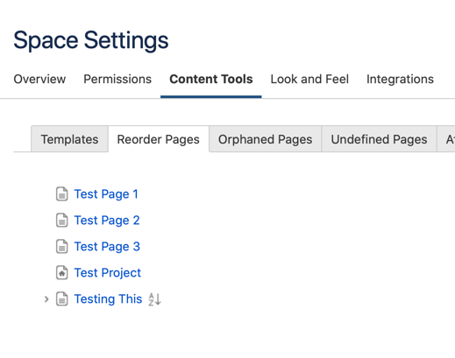Click the page icon beside Testing This
Viewport: 455px width, 358px height.
[61, 299]
